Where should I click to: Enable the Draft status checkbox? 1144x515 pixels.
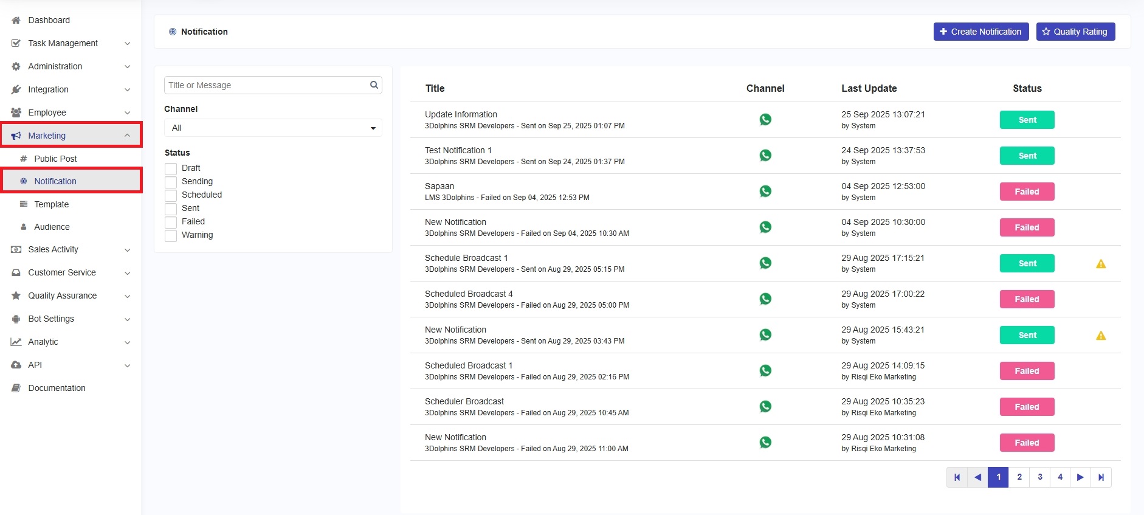pos(171,168)
